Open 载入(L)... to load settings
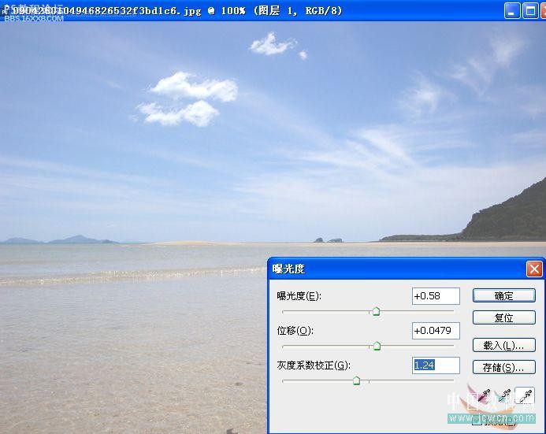The height and width of the screenshot is (434, 546). [x=504, y=345]
